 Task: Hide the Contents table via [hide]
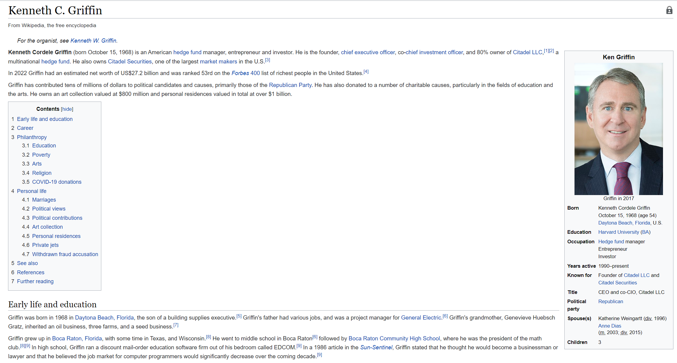(x=67, y=109)
